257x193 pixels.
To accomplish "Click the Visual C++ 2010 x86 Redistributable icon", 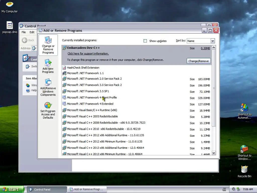I will 64,129.
